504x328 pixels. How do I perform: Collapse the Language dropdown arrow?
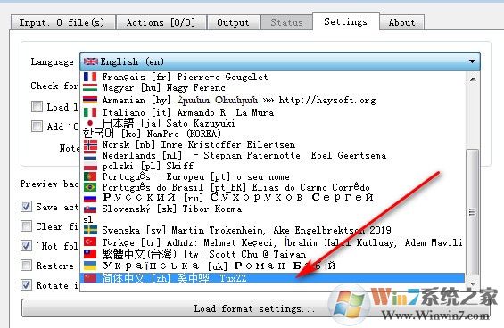[472, 61]
